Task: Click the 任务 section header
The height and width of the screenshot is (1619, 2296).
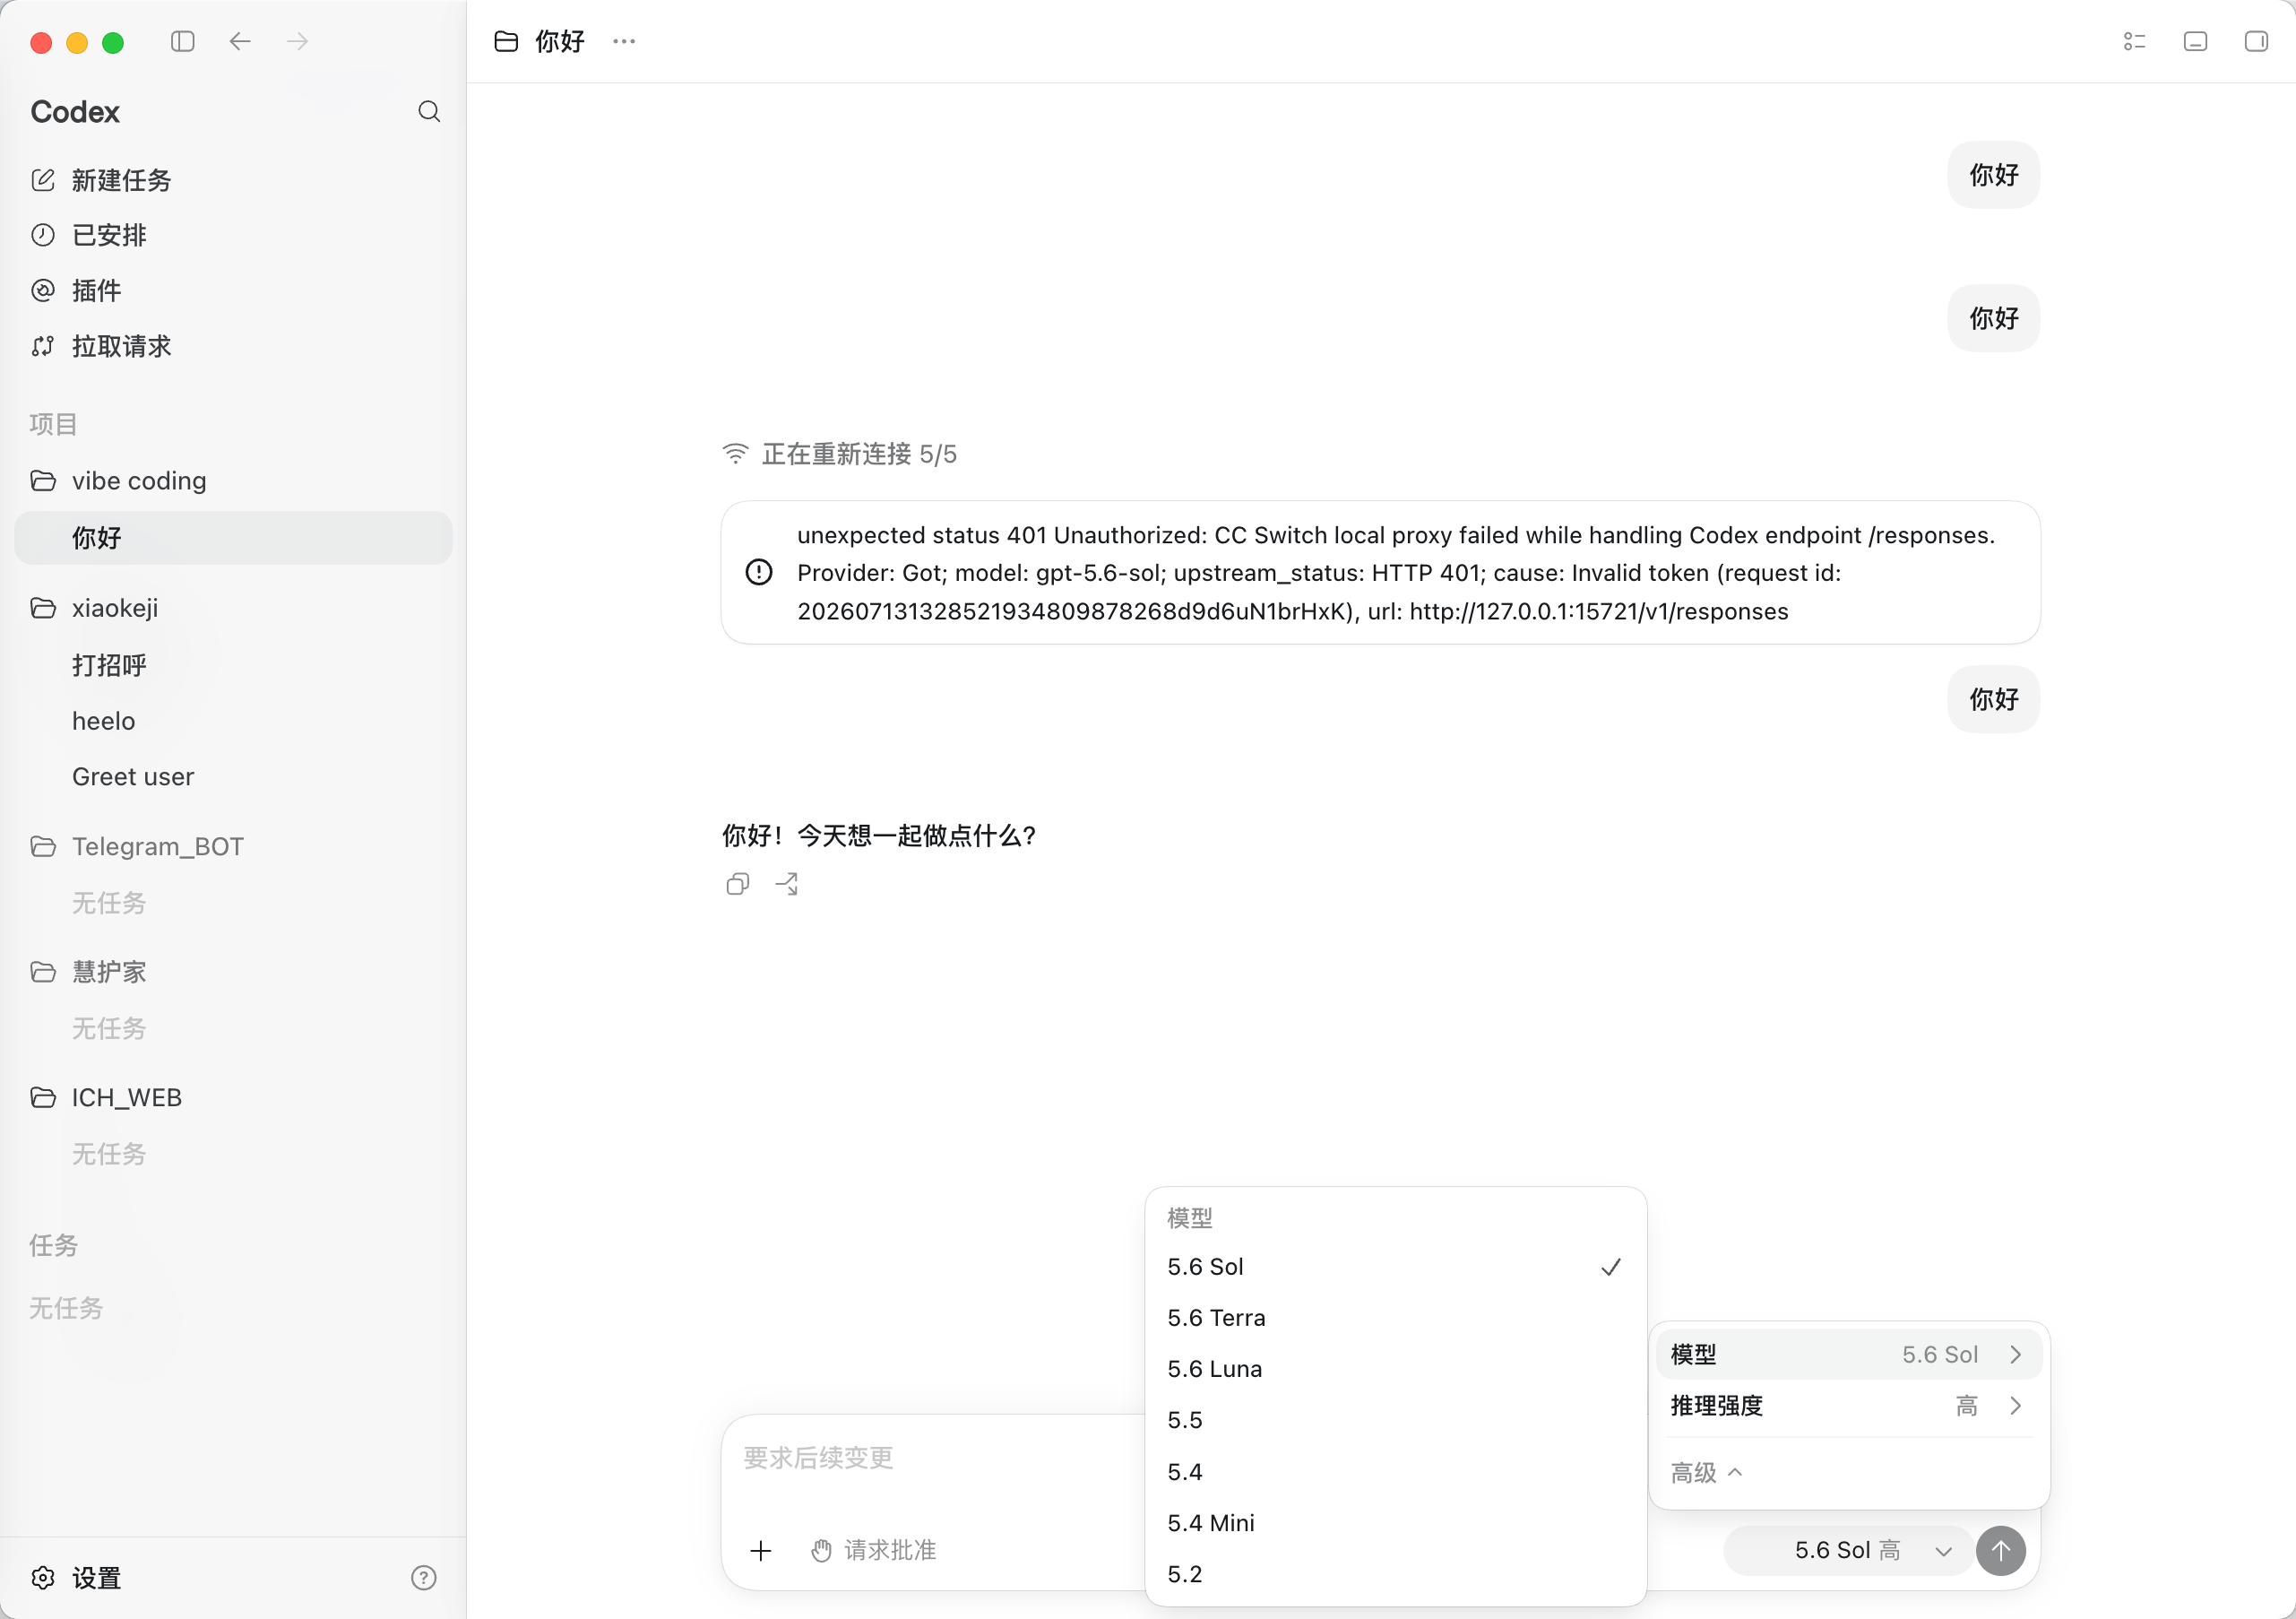Action: click(x=53, y=1245)
